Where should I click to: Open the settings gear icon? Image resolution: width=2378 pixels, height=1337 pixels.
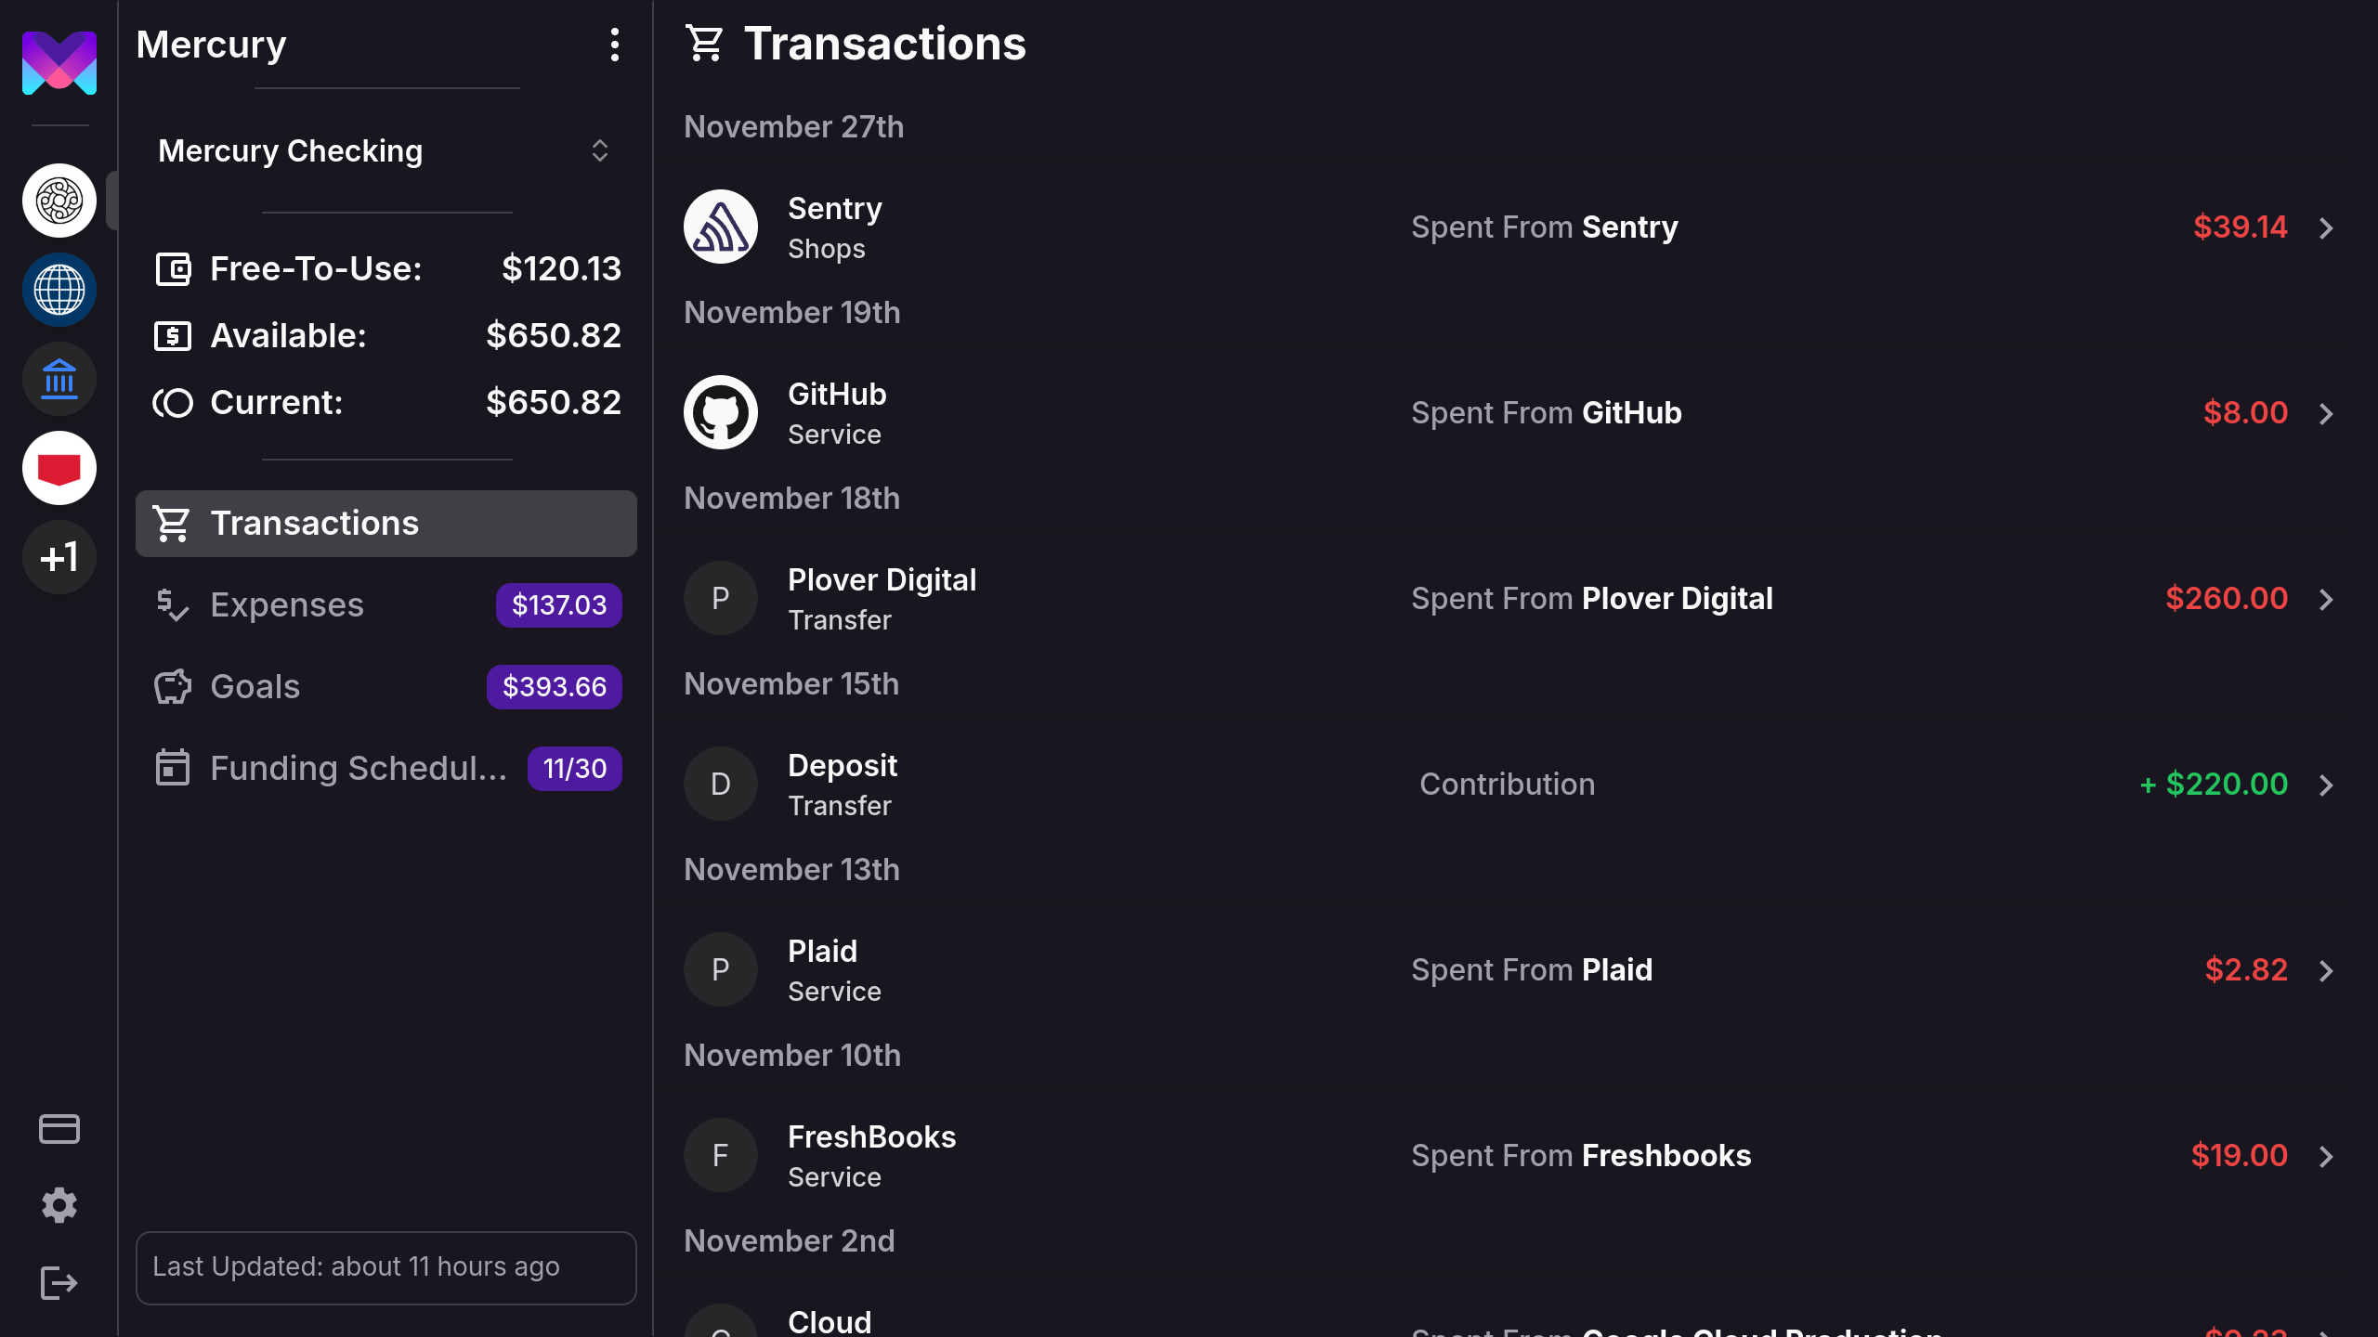point(59,1205)
